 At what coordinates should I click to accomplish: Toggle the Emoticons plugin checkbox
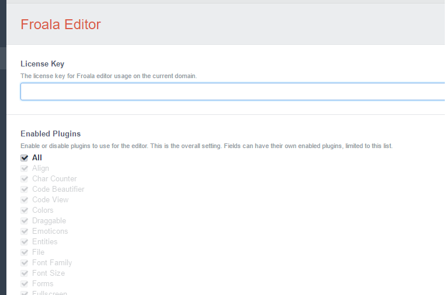point(25,231)
